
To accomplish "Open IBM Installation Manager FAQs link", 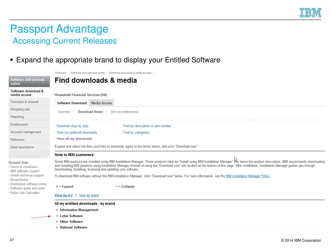I will click(x=248, y=176).
